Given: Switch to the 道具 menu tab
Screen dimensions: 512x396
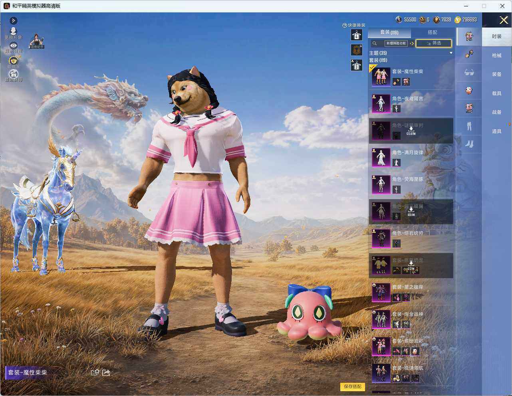Looking at the screenshot, I should point(497,131).
